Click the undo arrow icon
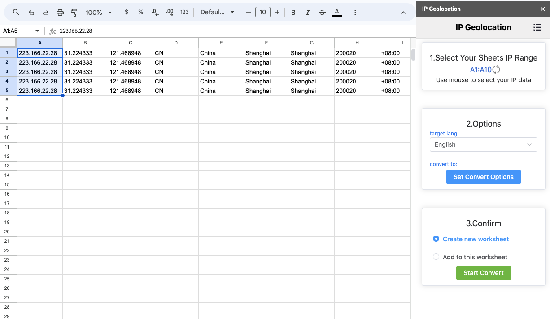Image resolution: width=550 pixels, height=319 pixels. (x=31, y=13)
